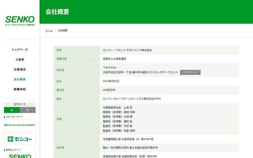
Task: Click the 投資法人の資産運用 value
Action: pyautogui.click(x=114, y=59)
